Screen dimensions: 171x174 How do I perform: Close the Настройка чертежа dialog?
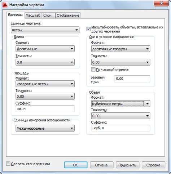[x=161, y=3]
